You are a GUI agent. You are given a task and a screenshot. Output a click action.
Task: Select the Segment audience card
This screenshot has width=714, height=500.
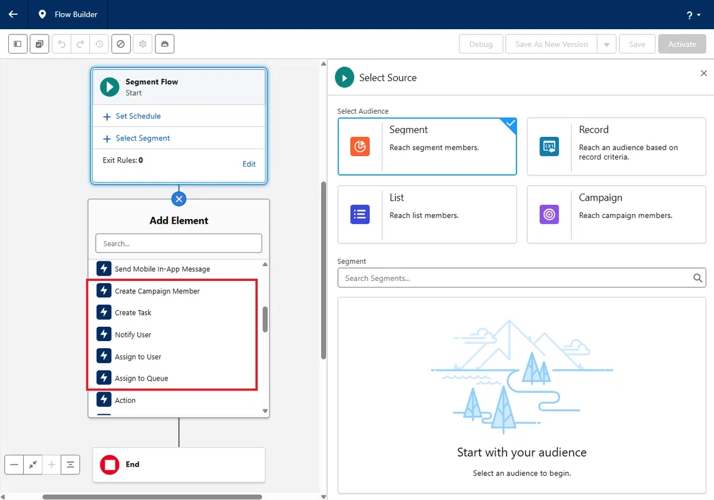coord(427,146)
